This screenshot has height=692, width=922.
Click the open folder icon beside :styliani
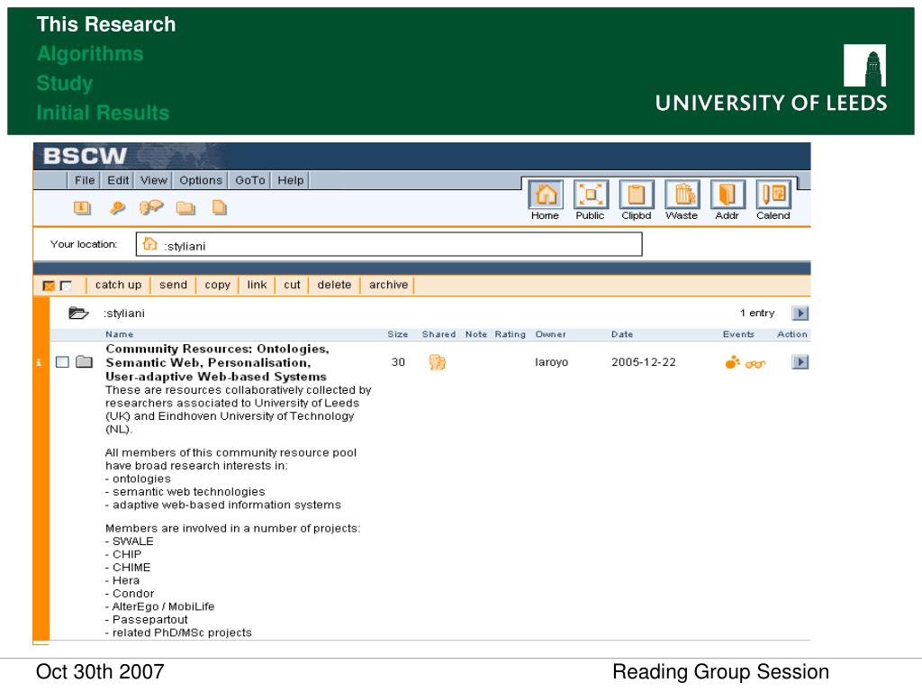pos(78,313)
